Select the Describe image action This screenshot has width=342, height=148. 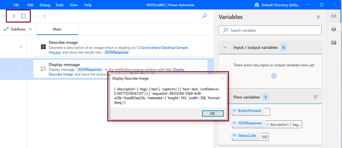click(x=120, y=47)
